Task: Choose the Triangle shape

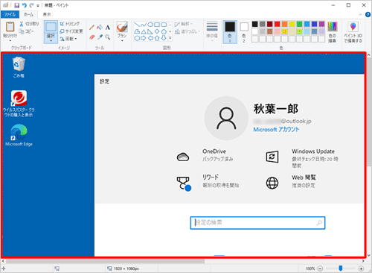Action: 144,31
